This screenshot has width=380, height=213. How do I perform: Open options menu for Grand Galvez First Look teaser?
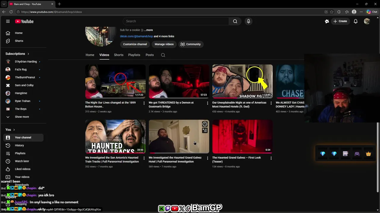coord(271,158)
